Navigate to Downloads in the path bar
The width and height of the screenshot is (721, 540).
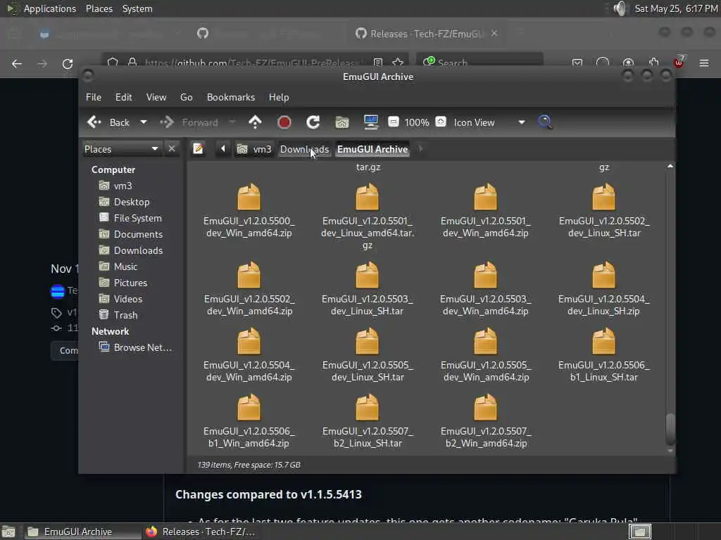pyautogui.click(x=304, y=149)
